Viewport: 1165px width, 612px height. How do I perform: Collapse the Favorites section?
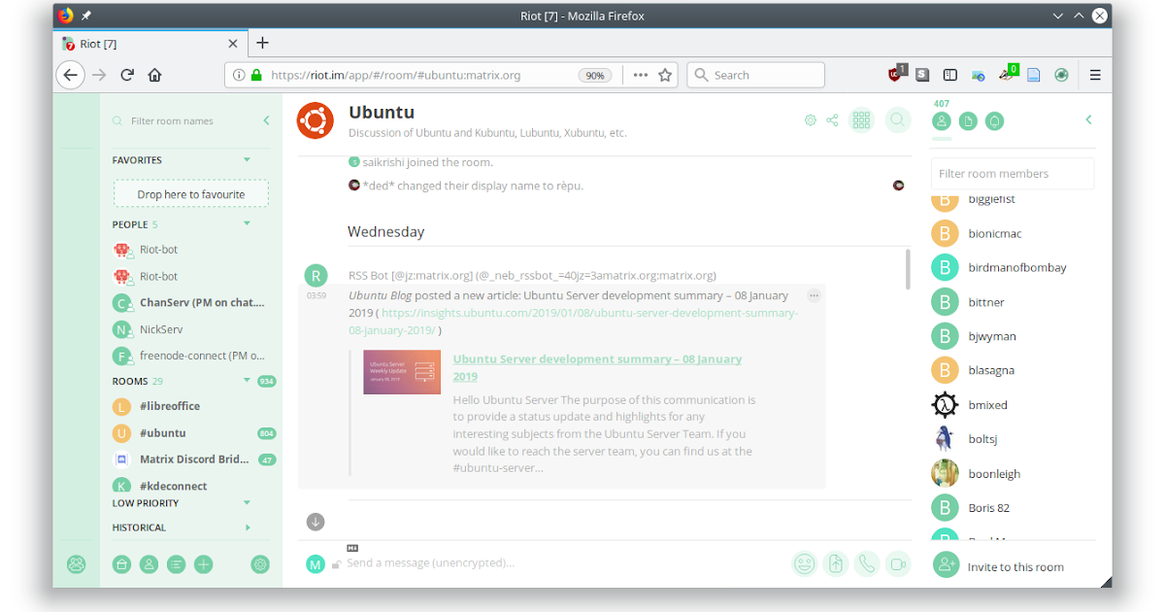pyautogui.click(x=247, y=159)
